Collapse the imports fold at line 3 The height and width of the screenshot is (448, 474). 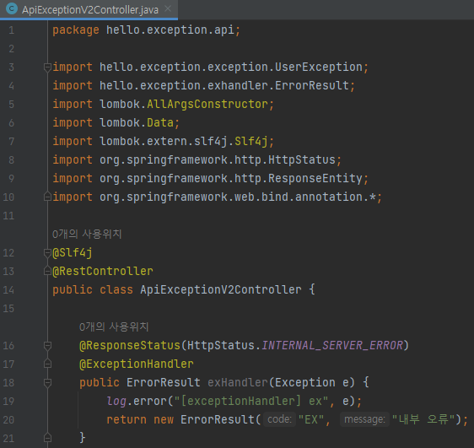click(x=47, y=67)
